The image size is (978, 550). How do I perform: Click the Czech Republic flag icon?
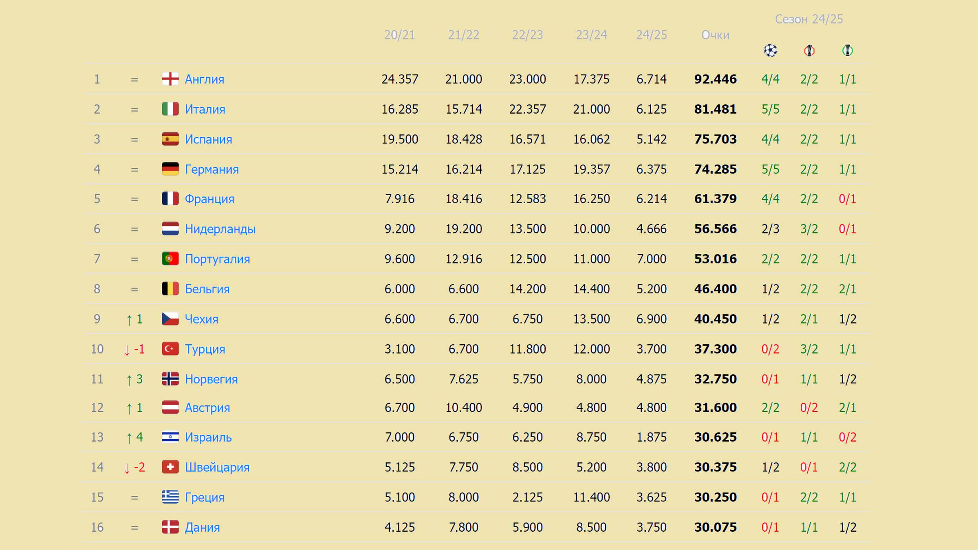(x=170, y=319)
